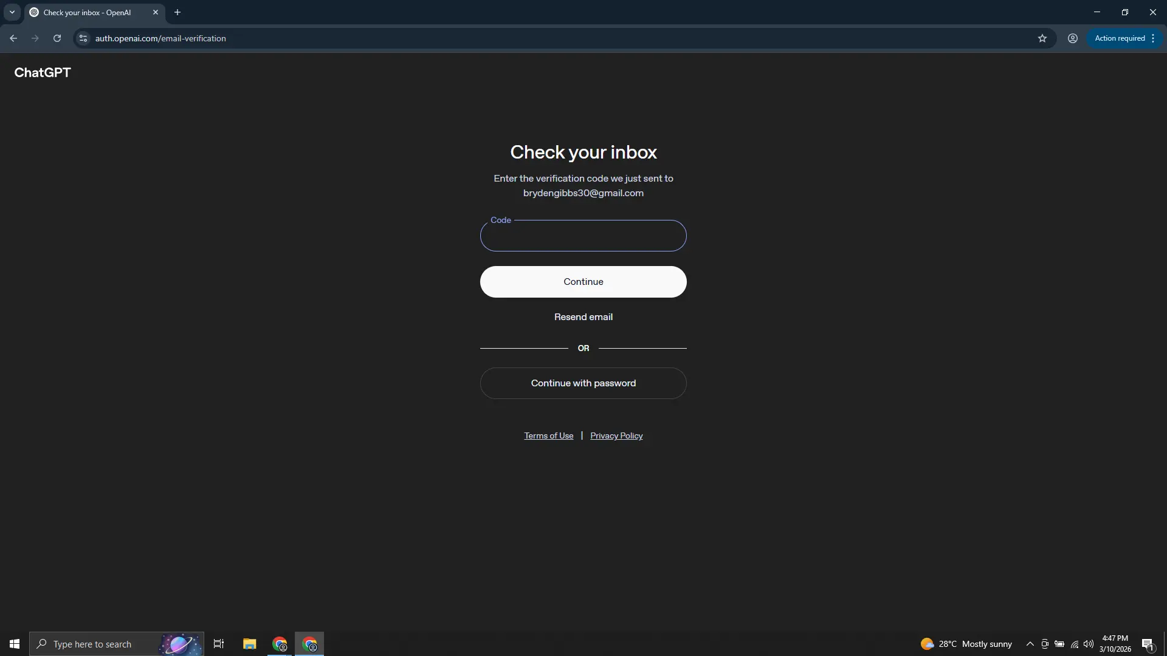1167x656 pixels.
Task: Show hidden system tray icons
Action: pyautogui.click(x=1030, y=644)
